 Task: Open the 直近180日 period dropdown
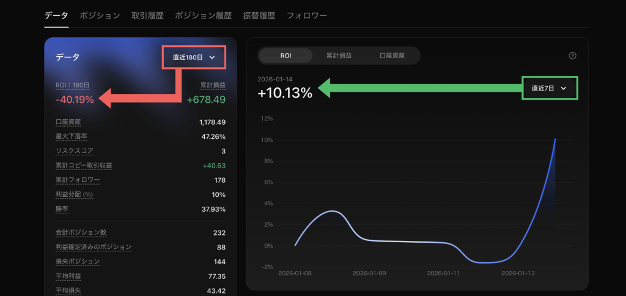[x=193, y=57]
